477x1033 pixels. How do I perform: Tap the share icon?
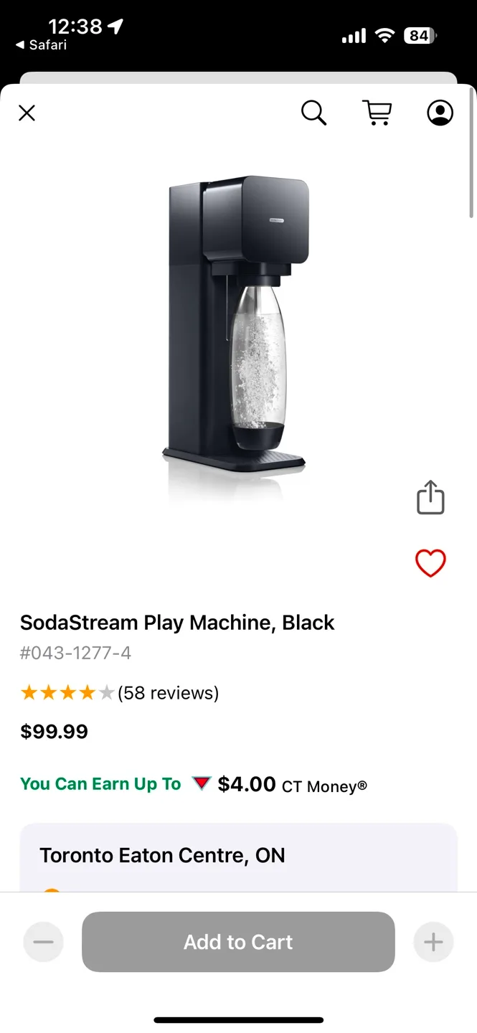[x=430, y=496]
